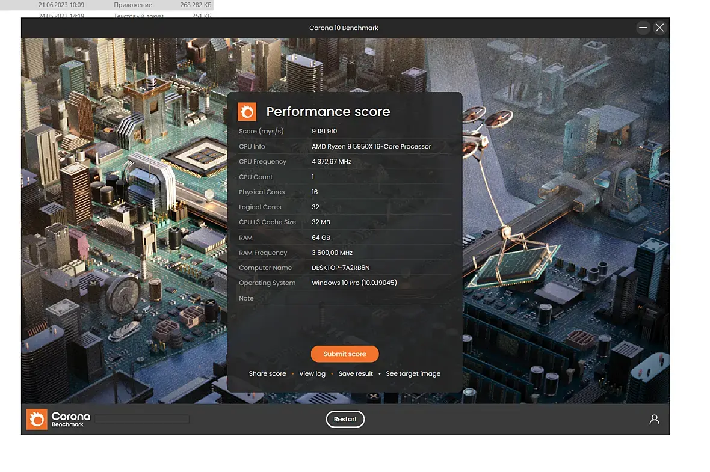
Task: Open the user account profile icon
Action: click(654, 420)
